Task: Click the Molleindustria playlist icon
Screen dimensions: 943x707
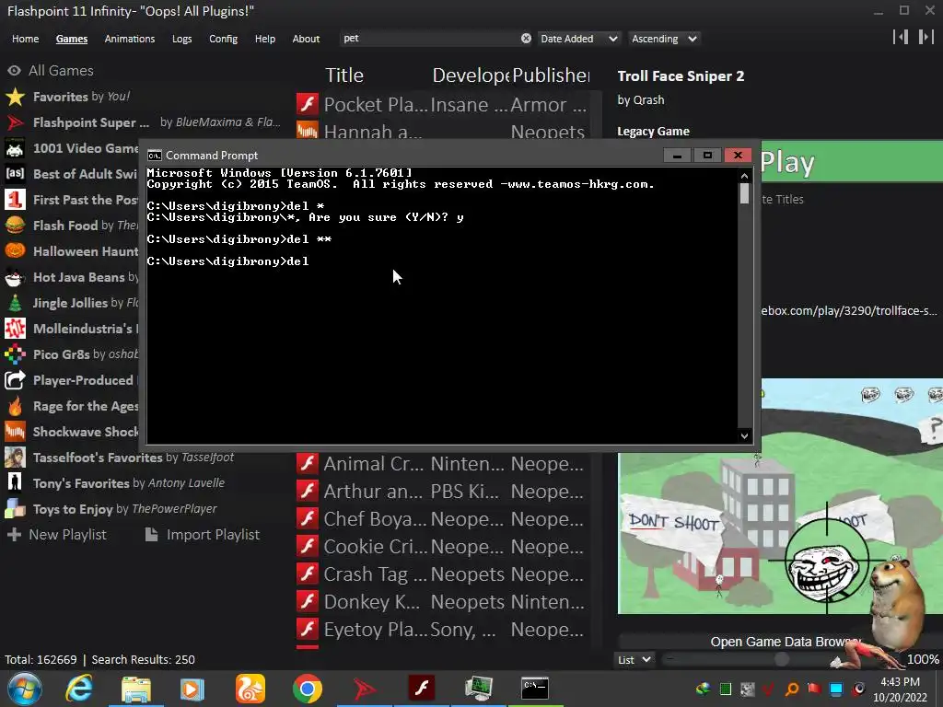Action: coord(15,329)
